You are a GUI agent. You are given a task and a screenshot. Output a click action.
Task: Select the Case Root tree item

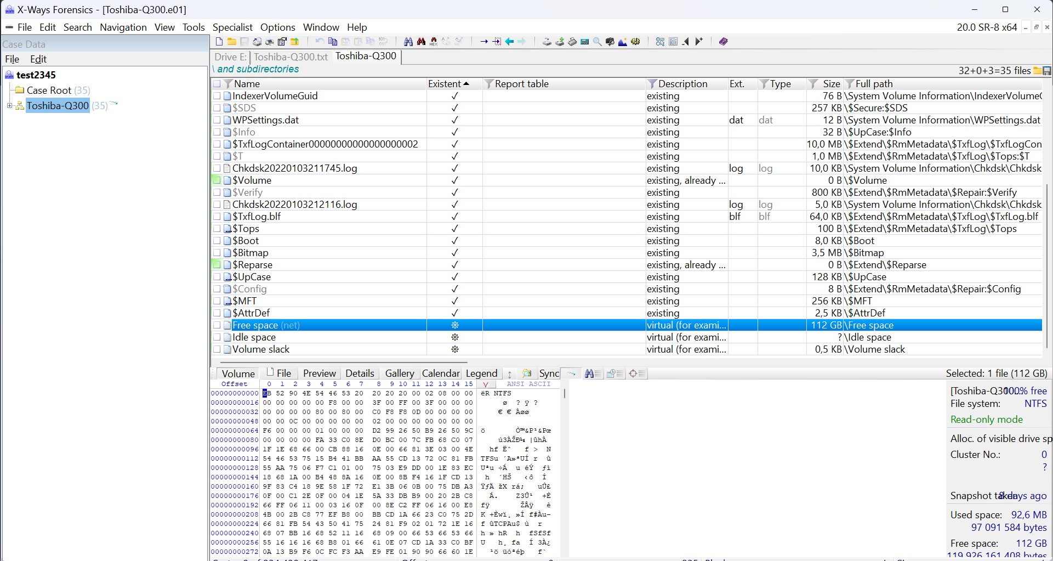pyautogui.click(x=49, y=90)
